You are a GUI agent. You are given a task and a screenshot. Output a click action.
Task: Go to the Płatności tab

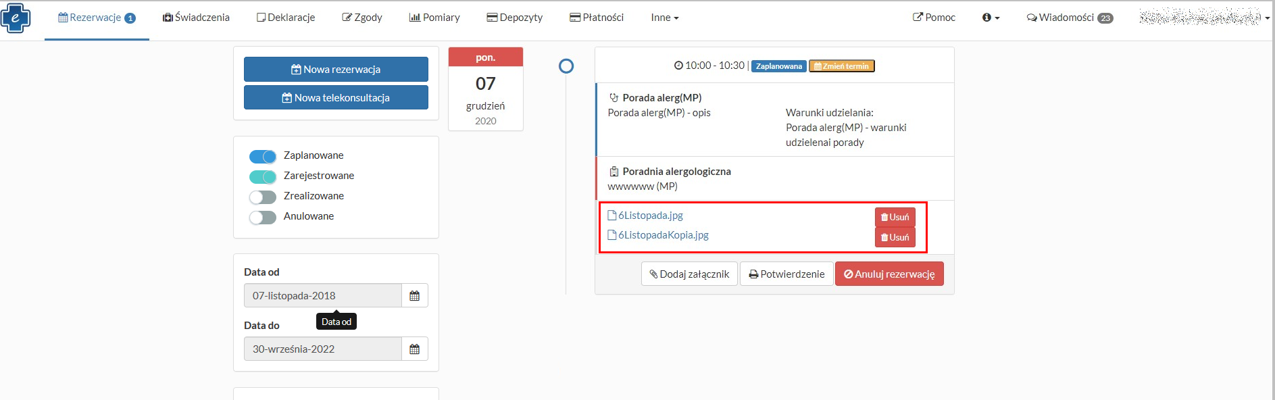click(x=597, y=18)
